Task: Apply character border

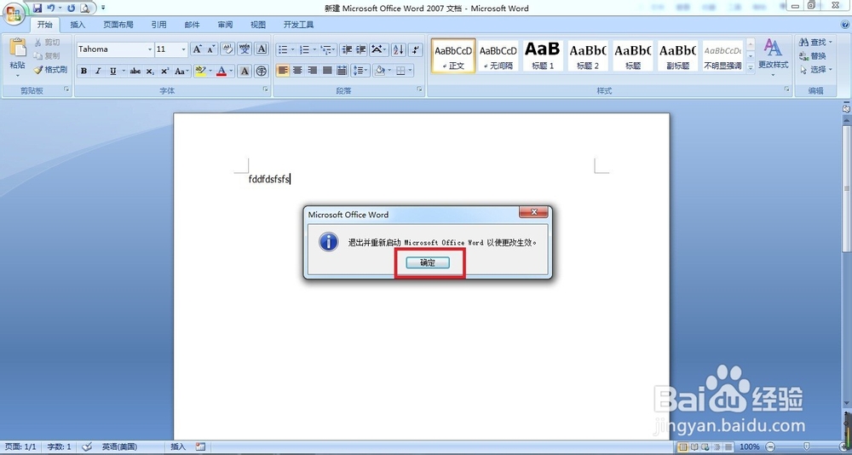Action: (x=262, y=49)
